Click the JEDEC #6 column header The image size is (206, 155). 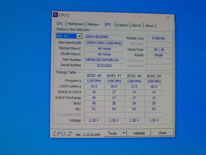[94, 76]
